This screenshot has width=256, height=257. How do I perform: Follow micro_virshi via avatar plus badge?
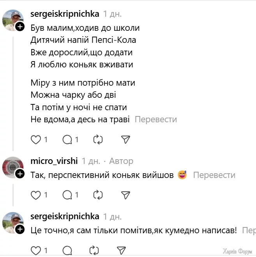20,174
